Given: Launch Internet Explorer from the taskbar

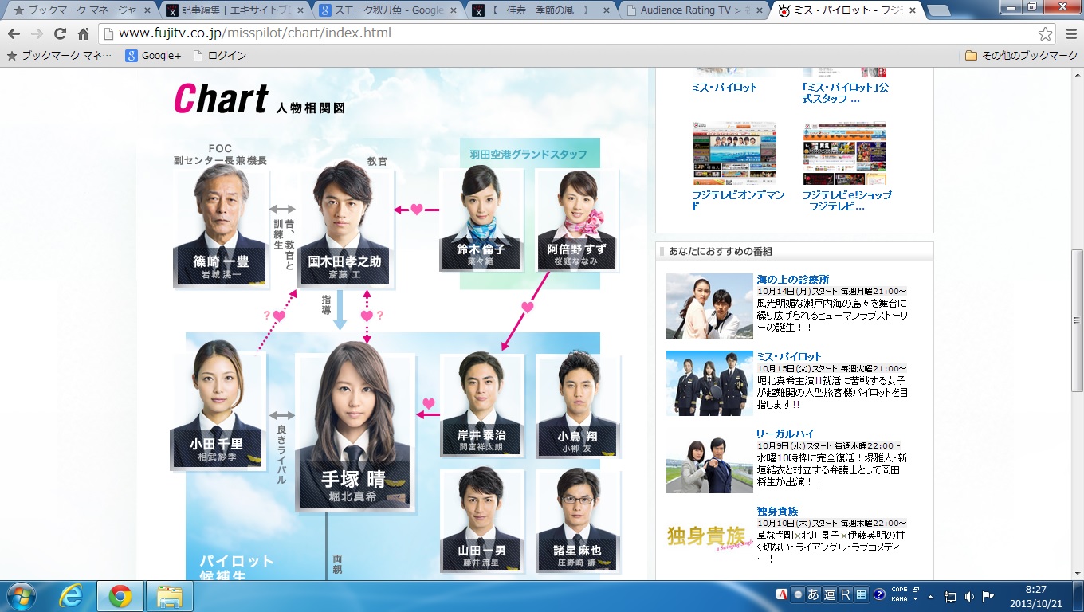Looking at the screenshot, I should coord(73,596).
